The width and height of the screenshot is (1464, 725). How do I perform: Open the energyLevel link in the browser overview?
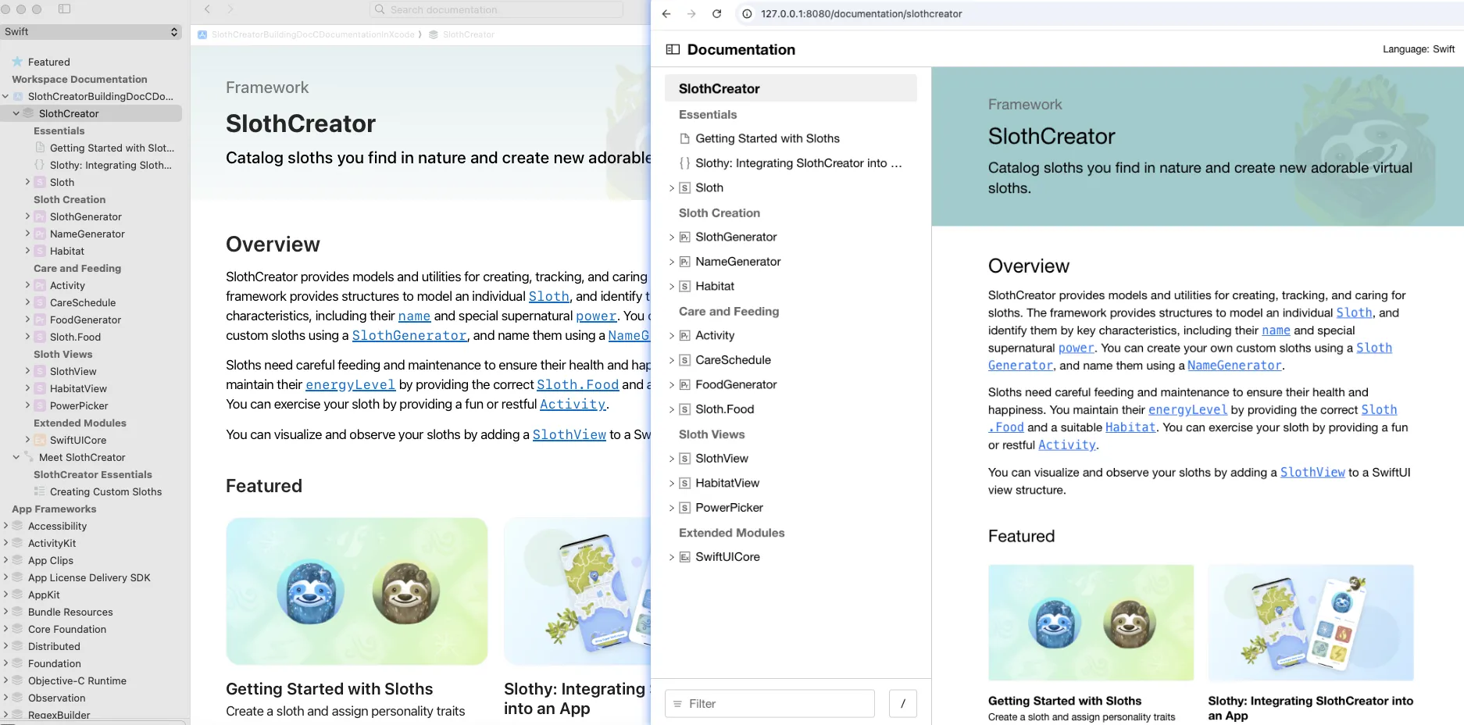(1187, 409)
